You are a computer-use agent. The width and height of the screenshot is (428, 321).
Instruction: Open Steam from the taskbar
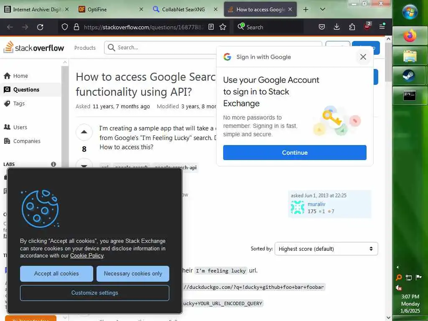(x=410, y=76)
